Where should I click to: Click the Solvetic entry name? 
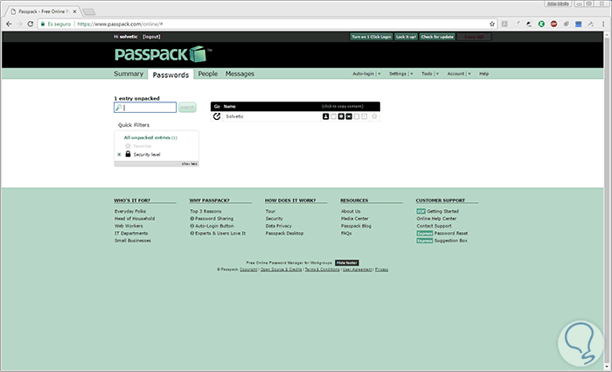[x=234, y=116]
